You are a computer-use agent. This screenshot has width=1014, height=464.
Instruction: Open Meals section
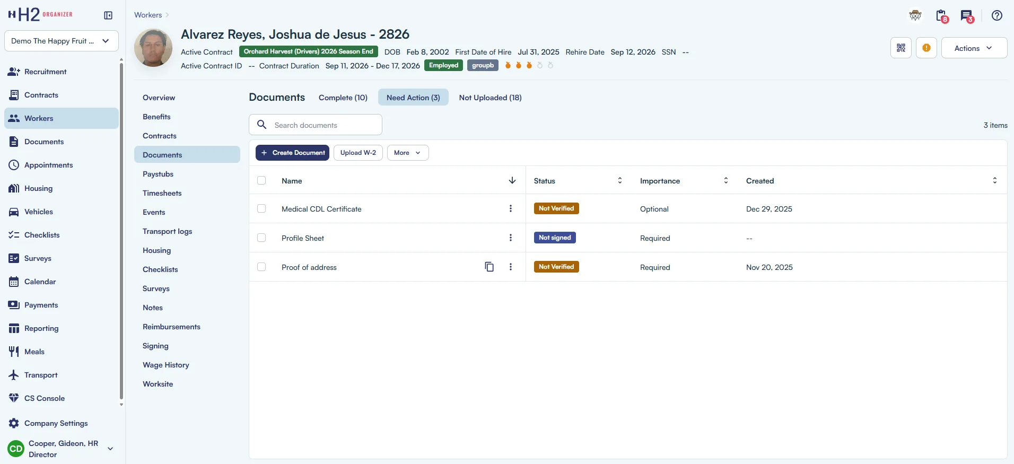click(x=62, y=352)
